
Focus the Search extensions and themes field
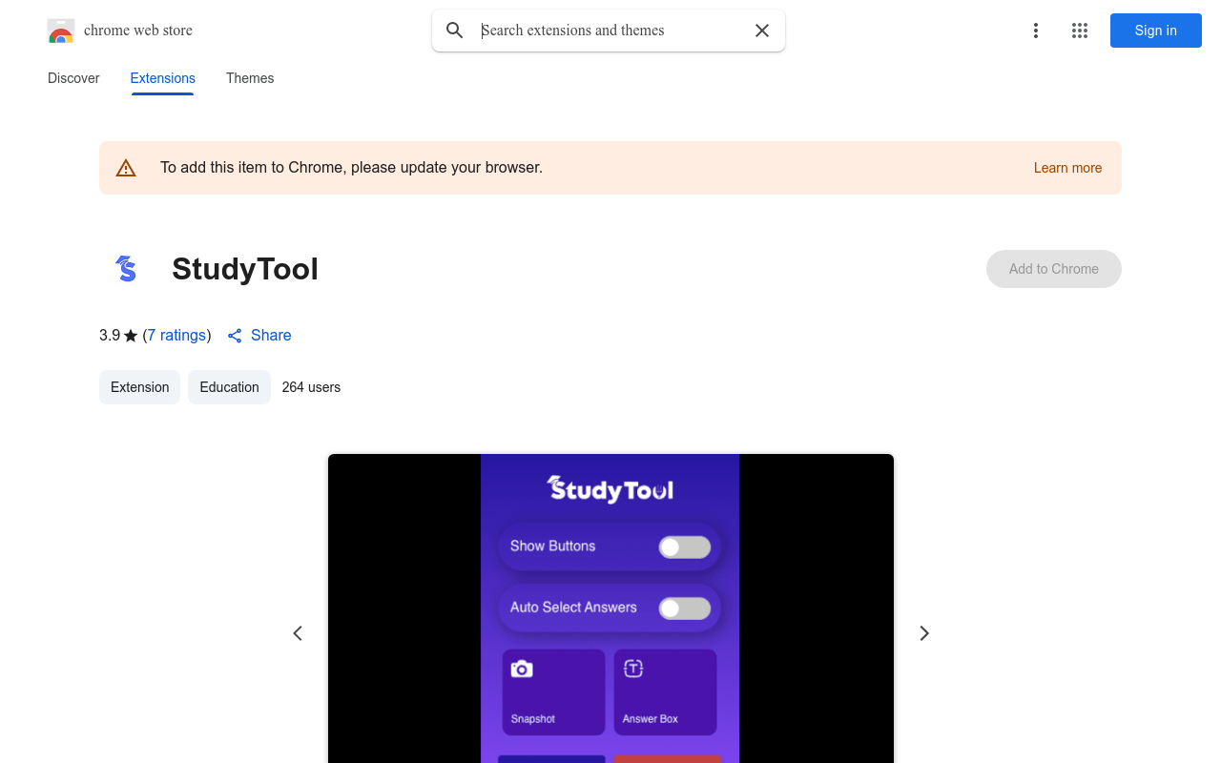(x=610, y=31)
